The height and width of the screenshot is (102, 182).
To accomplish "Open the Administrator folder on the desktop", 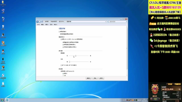I will 3,4.
